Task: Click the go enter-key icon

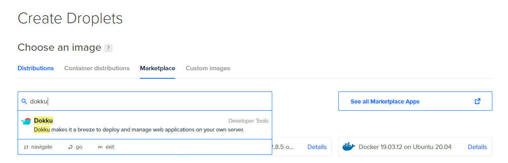Action: coord(70,147)
